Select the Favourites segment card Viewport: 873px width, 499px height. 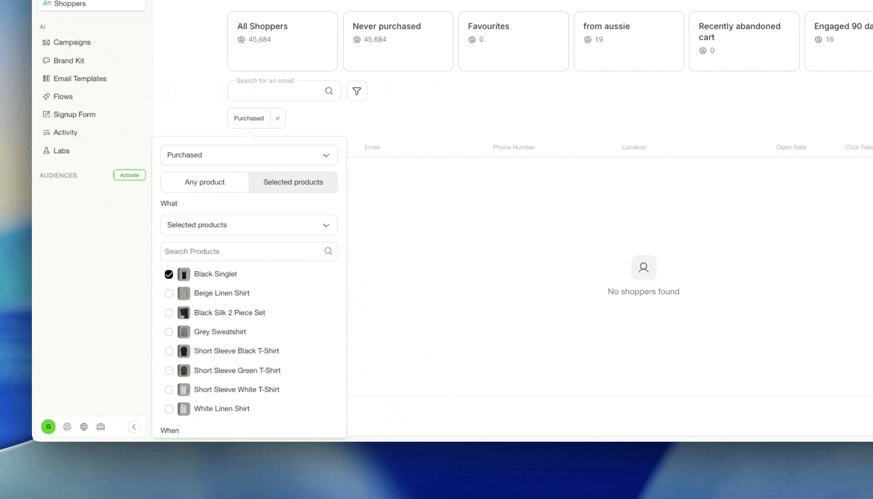[x=513, y=41]
